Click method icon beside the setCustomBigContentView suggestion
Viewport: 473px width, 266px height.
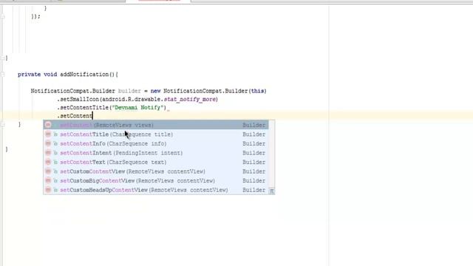48,180
